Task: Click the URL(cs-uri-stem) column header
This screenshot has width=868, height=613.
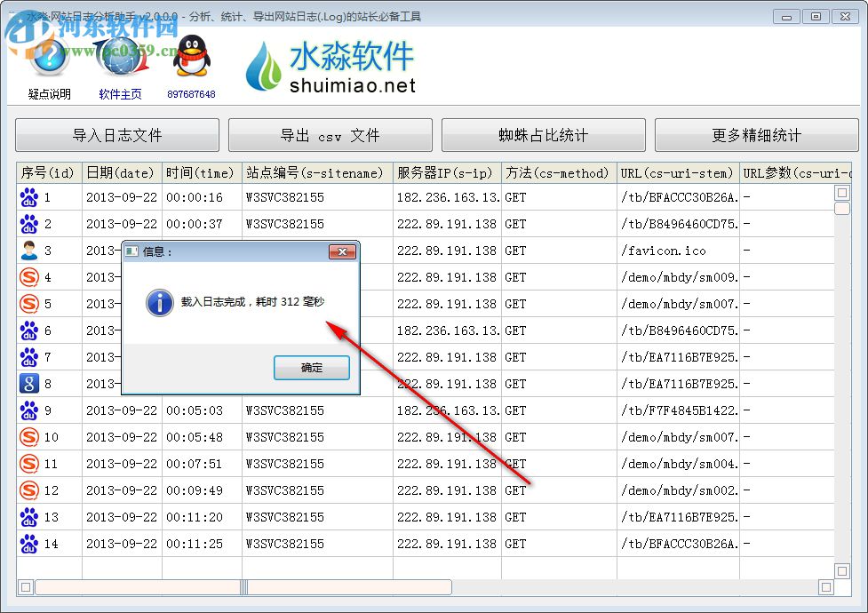Action: (x=679, y=173)
